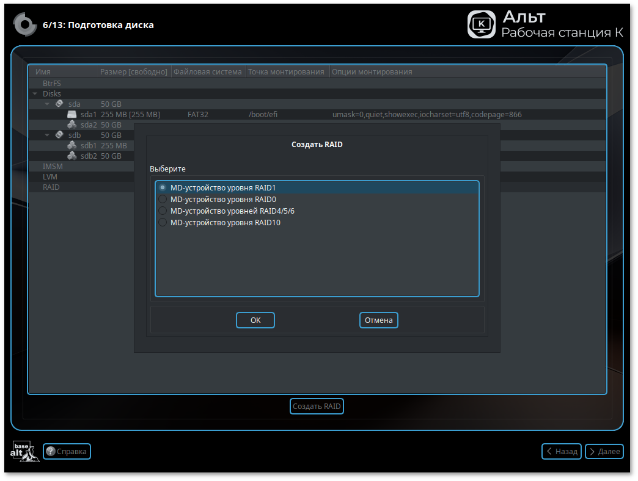Click the sdb disk drive icon
Screen dimensions: 638x481
pyautogui.click(x=59, y=135)
